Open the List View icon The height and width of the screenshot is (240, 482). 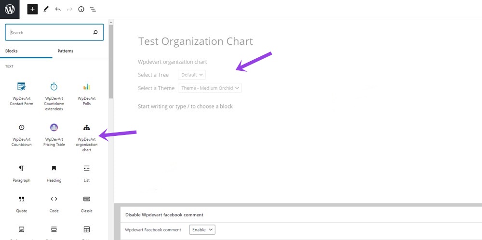93,9
